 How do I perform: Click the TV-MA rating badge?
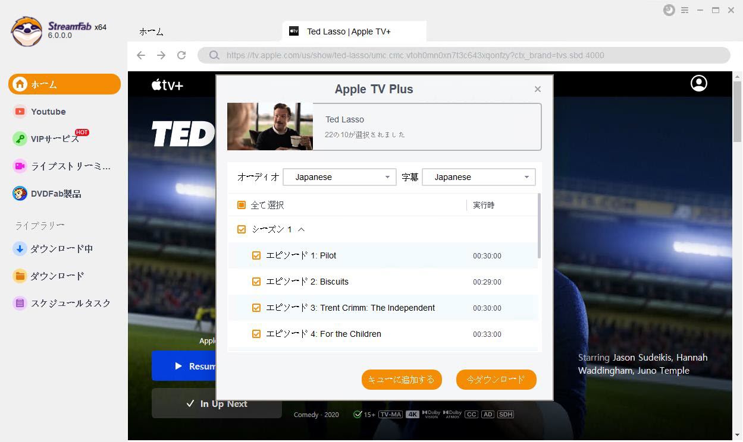point(391,415)
